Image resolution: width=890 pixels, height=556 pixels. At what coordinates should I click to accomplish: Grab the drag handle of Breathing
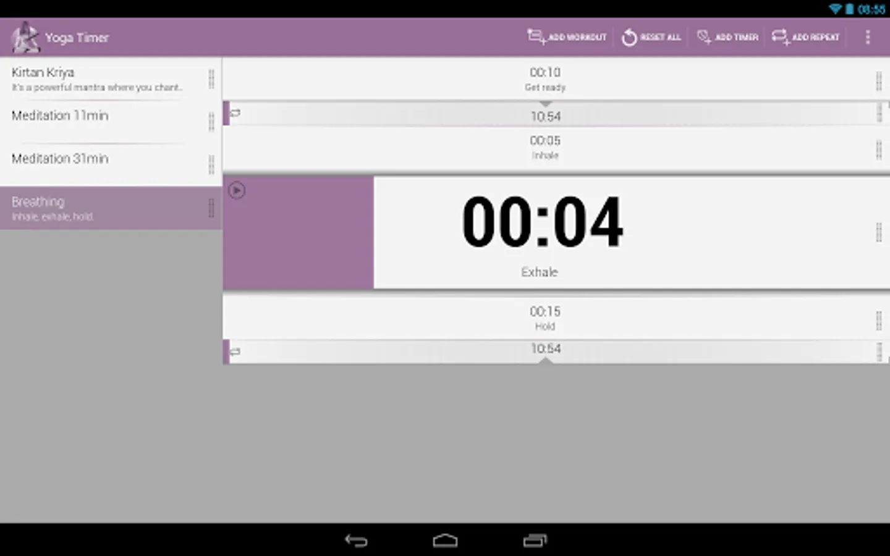tap(211, 208)
